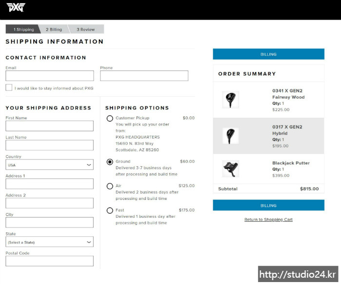Screen dimensions: 341x284
Task: Click the City input field
Action: click(50, 223)
